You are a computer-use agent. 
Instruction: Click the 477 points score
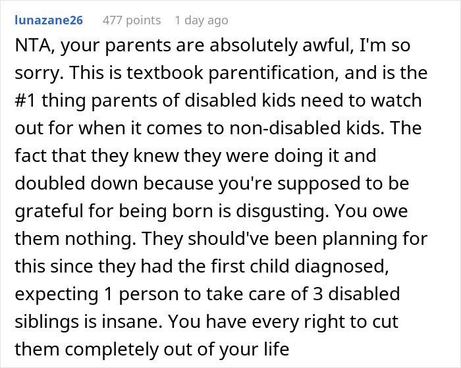(x=132, y=20)
